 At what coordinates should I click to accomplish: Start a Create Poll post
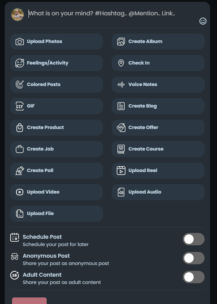(57, 171)
